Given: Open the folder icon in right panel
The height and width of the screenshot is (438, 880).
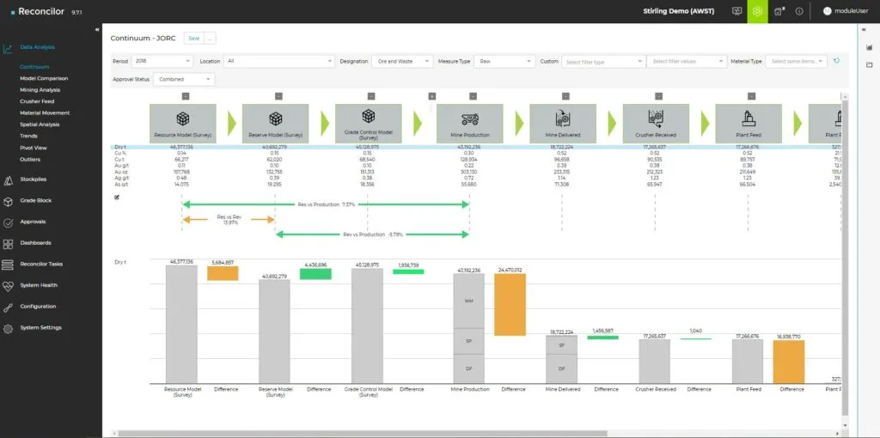Looking at the screenshot, I should 869,65.
